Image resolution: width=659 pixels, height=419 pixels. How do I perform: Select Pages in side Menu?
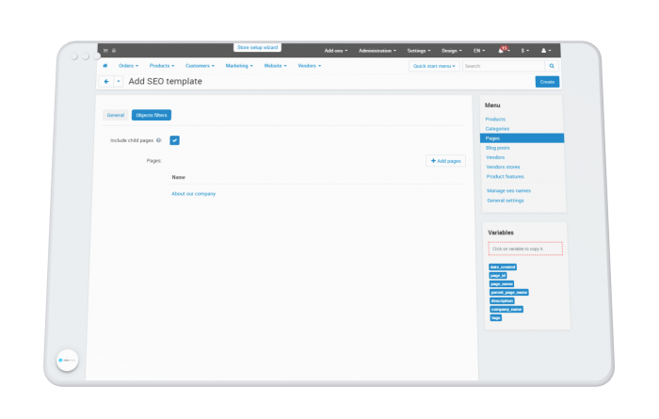[x=522, y=138]
